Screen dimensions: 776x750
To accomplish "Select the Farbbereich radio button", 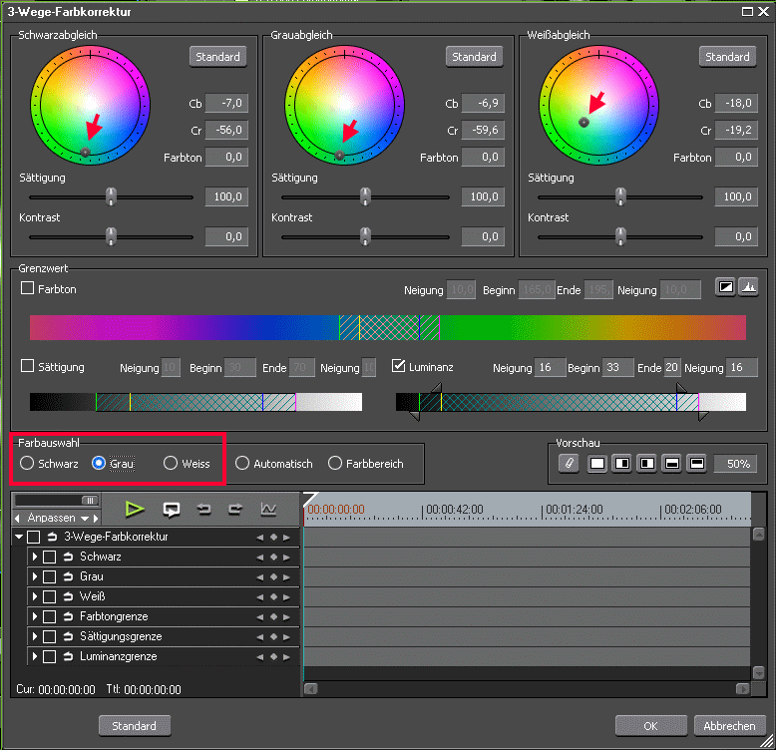I will (334, 463).
